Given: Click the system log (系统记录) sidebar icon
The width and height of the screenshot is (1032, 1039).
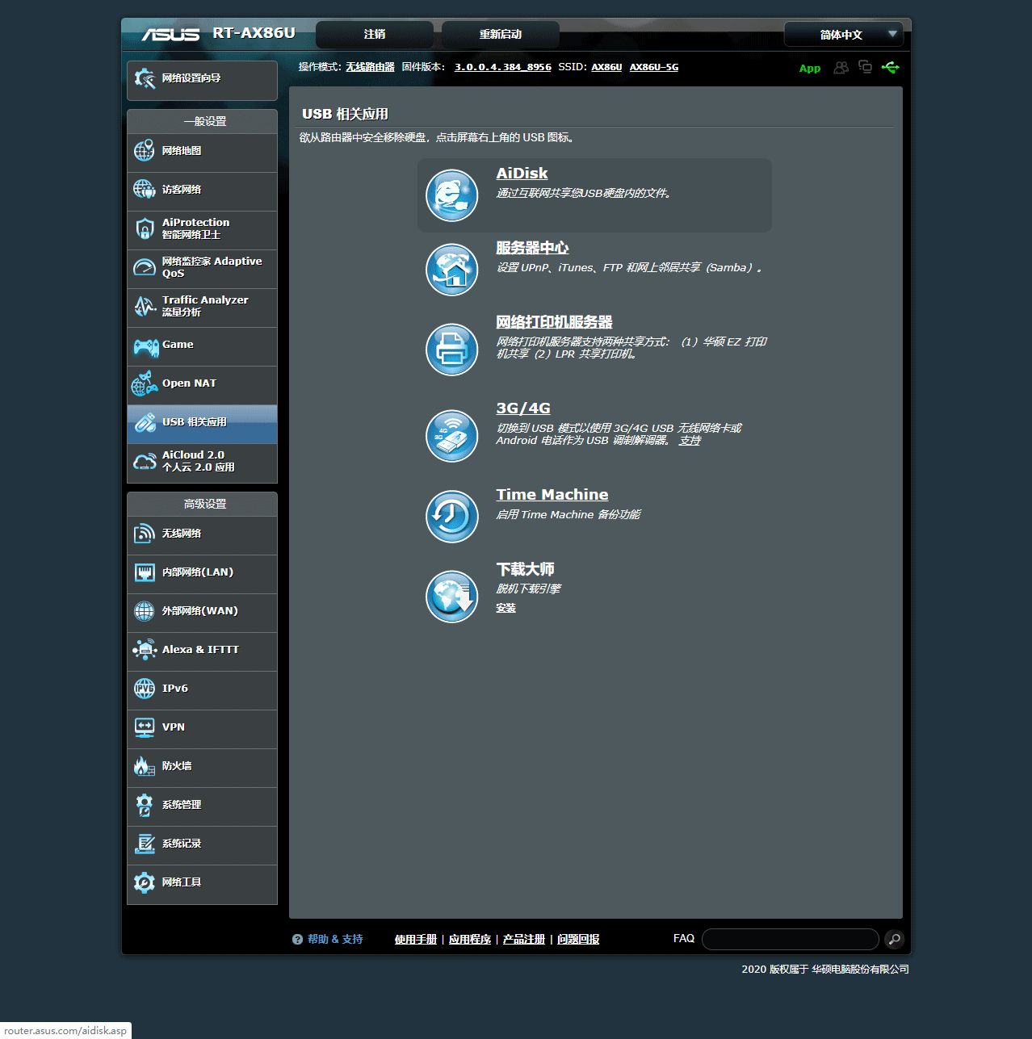Looking at the screenshot, I should pyautogui.click(x=145, y=844).
